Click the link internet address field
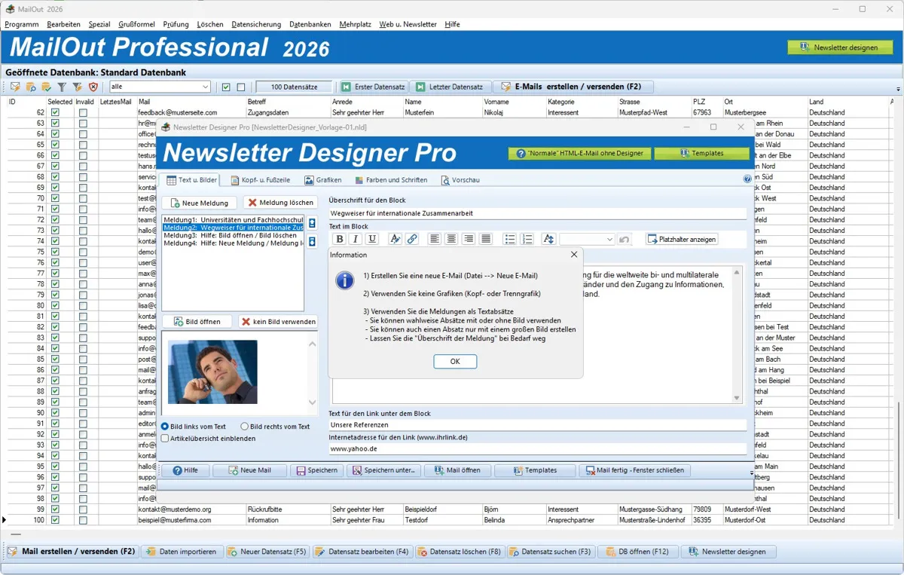The image size is (904, 575). [537, 448]
